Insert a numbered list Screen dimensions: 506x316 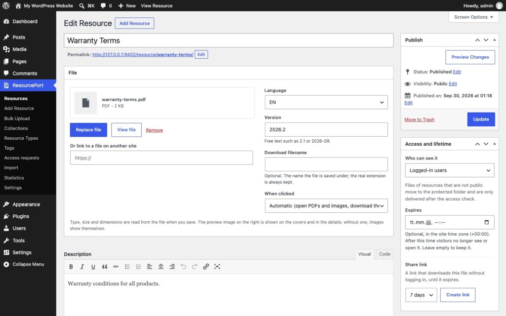coord(138,267)
